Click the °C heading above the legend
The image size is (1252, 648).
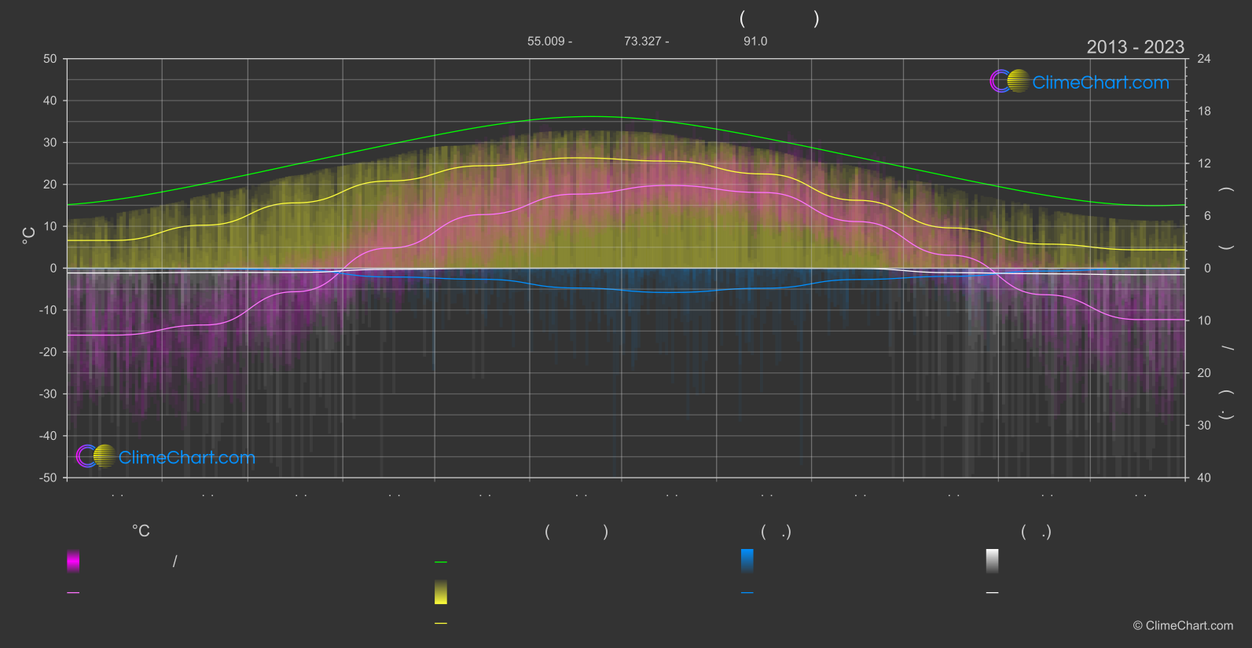141,531
